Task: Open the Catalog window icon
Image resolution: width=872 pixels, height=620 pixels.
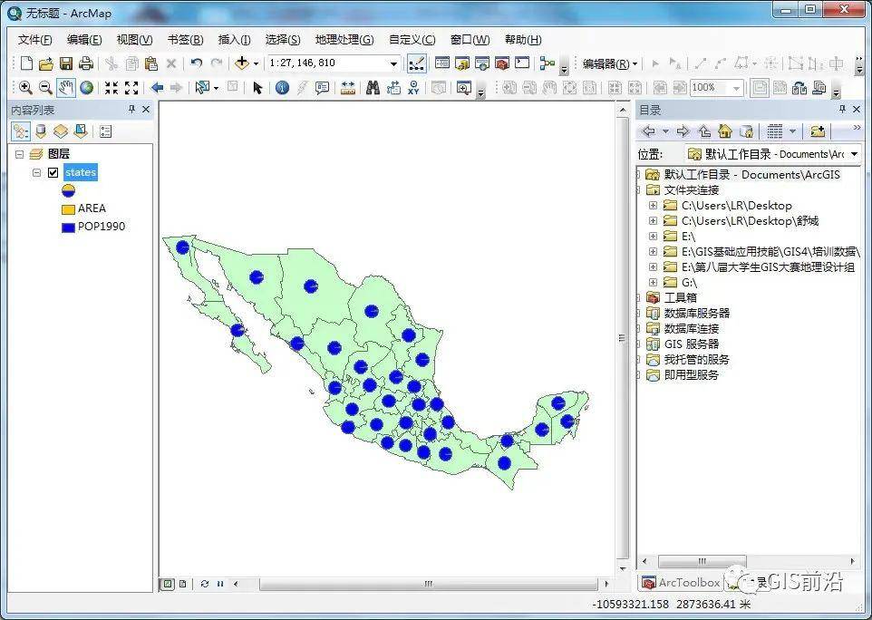Action: pos(462,63)
